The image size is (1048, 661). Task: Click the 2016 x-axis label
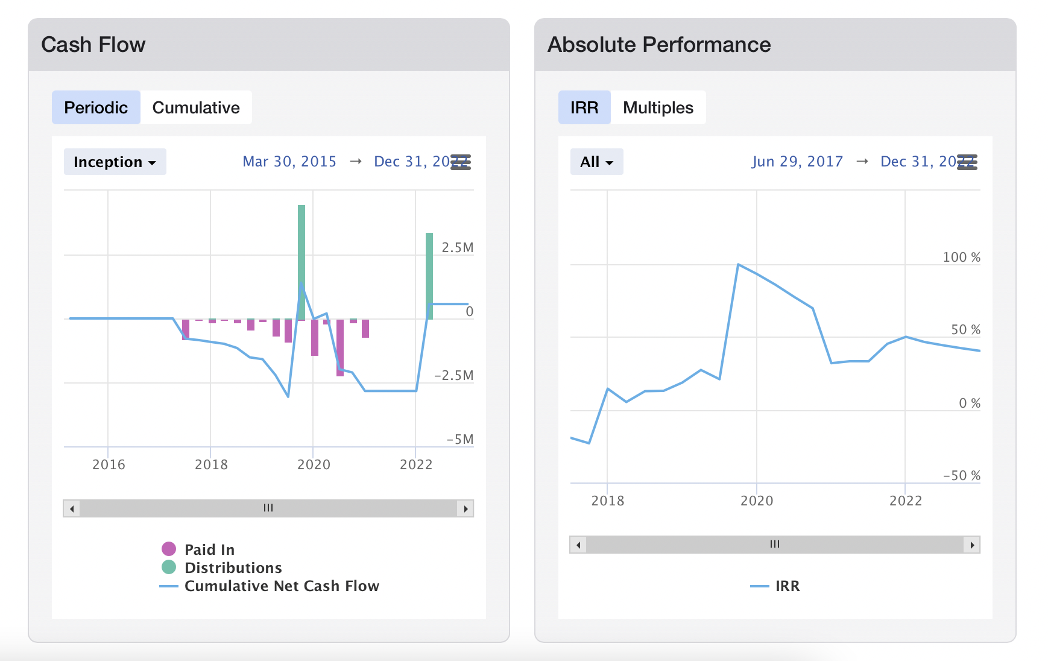click(109, 464)
